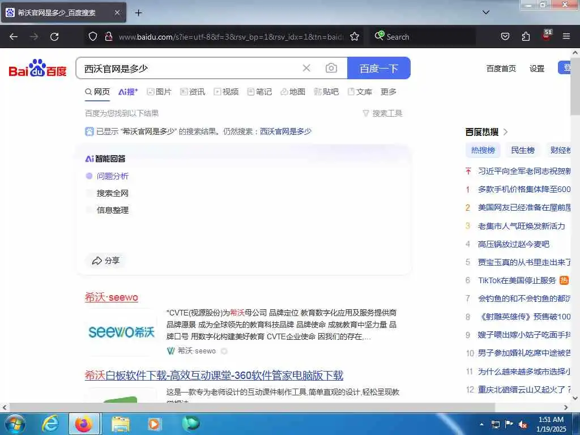Open the Pocket save icon

[505, 36]
